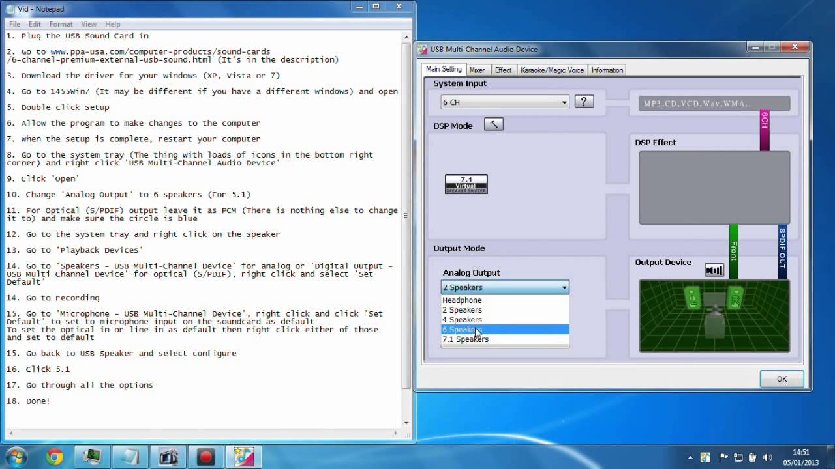Click the '13. Go to 'Playback Devices'' line
This screenshot has height=469, width=835.
click(75, 250)
